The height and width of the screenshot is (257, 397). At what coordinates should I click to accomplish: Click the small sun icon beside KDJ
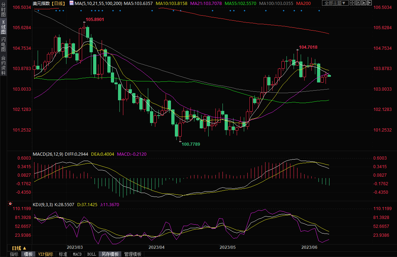click(x=10, y=204)
